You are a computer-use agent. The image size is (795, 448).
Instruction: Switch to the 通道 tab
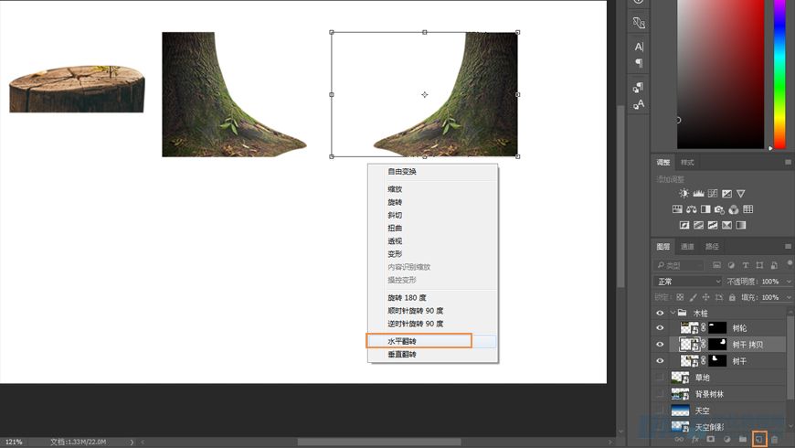pyautogui.click(x=687, y=247)
